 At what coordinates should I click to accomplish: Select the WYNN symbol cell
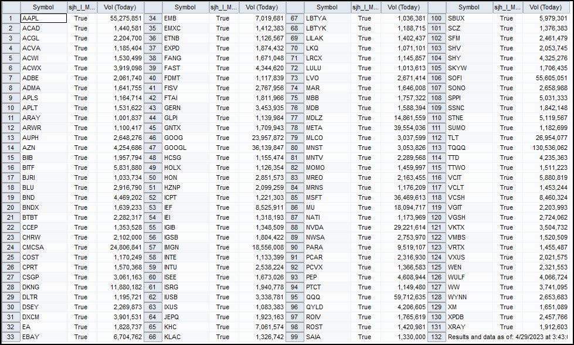click(469, 297)
